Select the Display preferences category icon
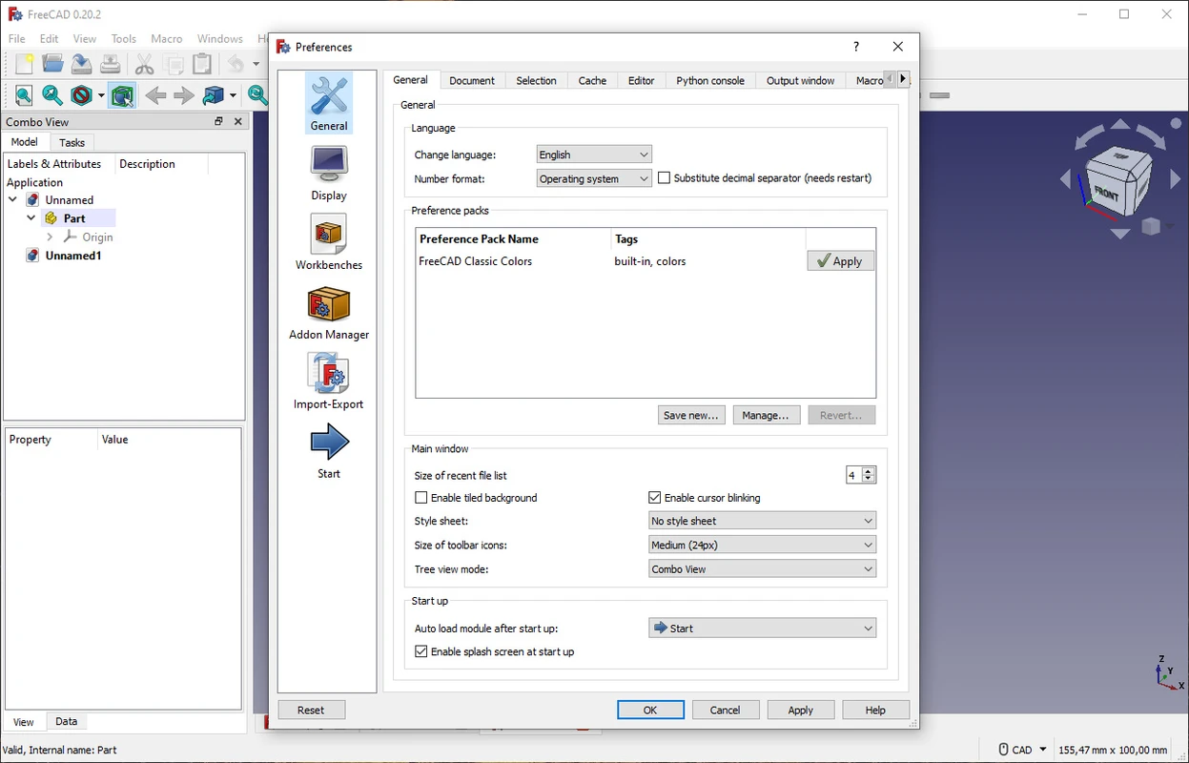The image size is (1189, 763). (329, 174)
